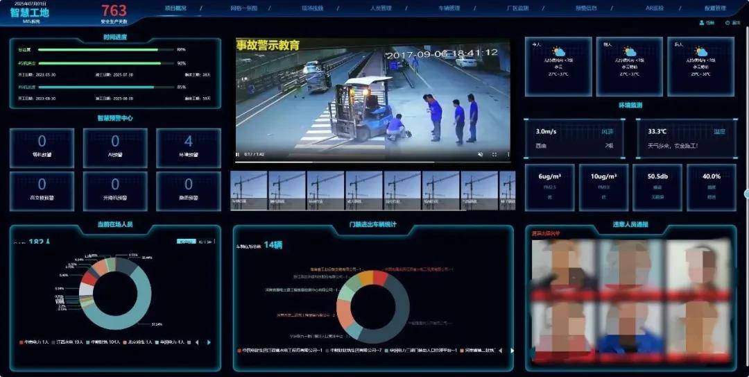The width and height of the screenshot is (749, 377).
Task: Open the 人员管理 navigation tab
Action: (381, 8)
